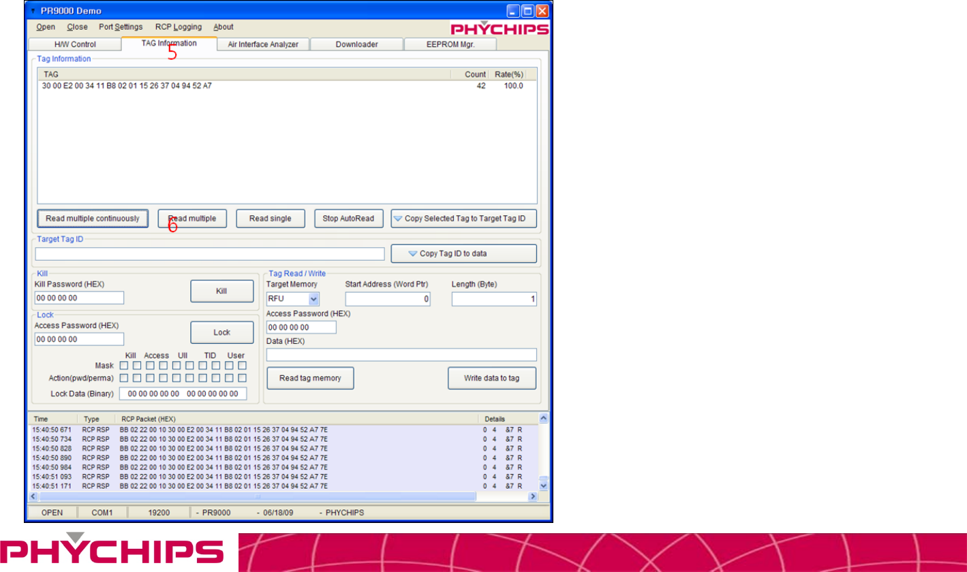Switch to the Air Interface Analyzer tab
Viewport: 967px width, 572px height.
263,44
